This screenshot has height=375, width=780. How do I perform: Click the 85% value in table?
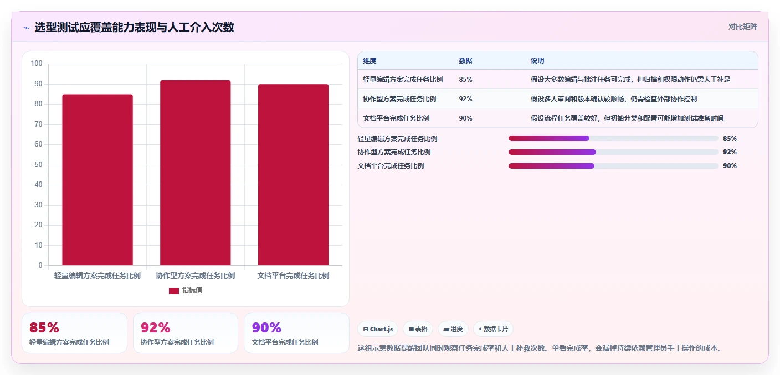pyautogui.click(x=465, y=80)
